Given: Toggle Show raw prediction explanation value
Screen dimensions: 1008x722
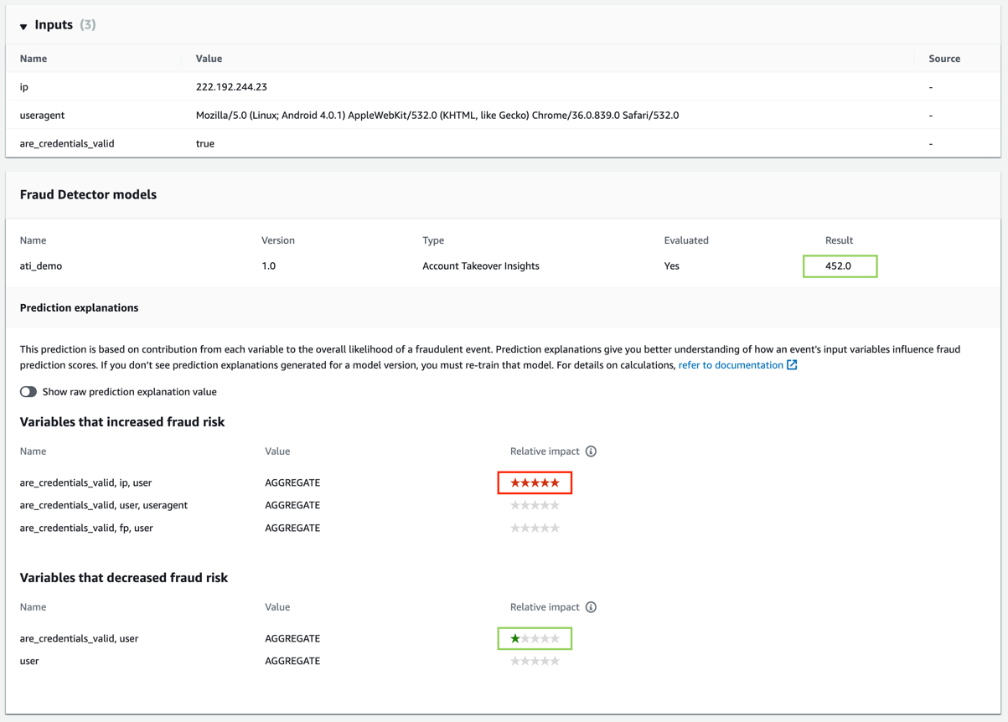Looking at the screenshot, I should point(28,392).
